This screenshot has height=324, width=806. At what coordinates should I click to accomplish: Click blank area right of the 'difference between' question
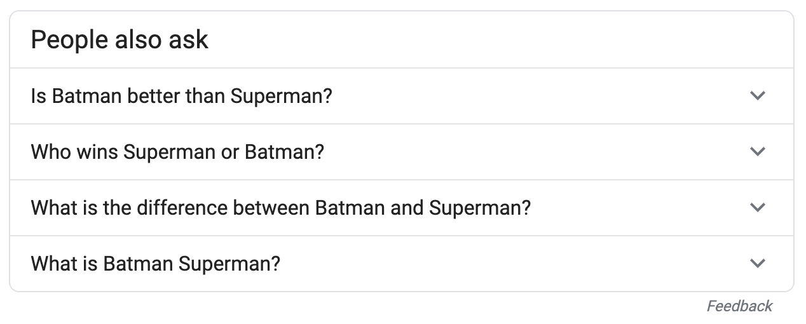(x=636, y=208)
